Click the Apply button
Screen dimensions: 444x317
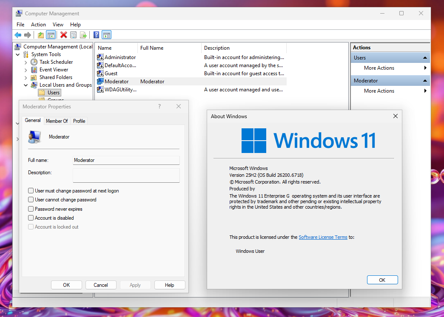click(x=135, y=285)
